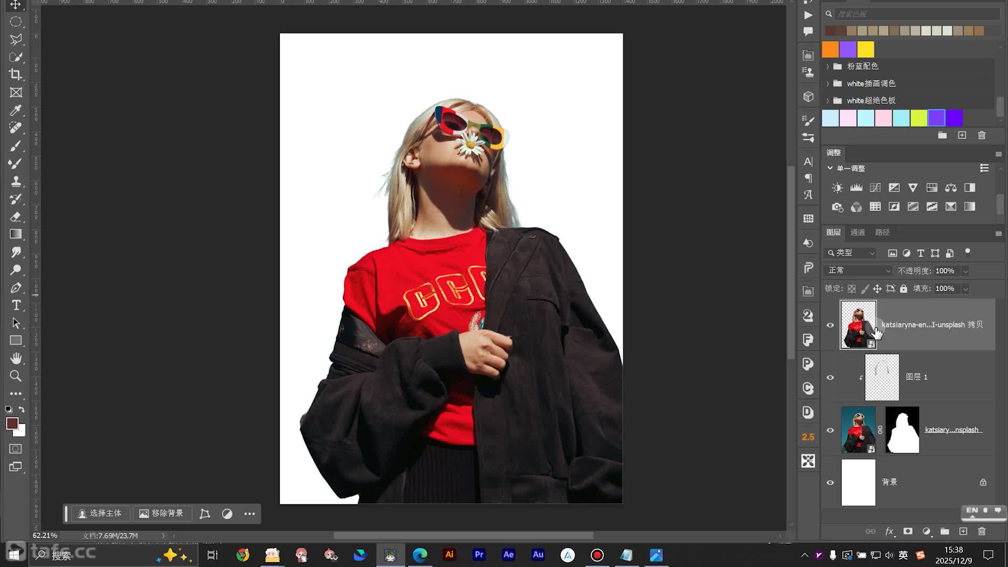
Task: Add layer mask at panel bottom
Action: [x=908, y=531]
